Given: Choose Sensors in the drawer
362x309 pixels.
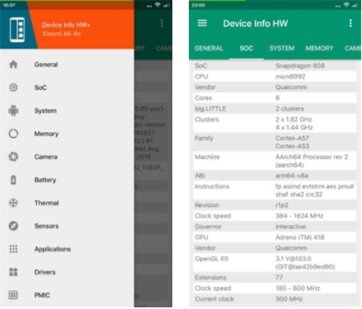Looking at the screenshot, I should (x=67, y=226).
